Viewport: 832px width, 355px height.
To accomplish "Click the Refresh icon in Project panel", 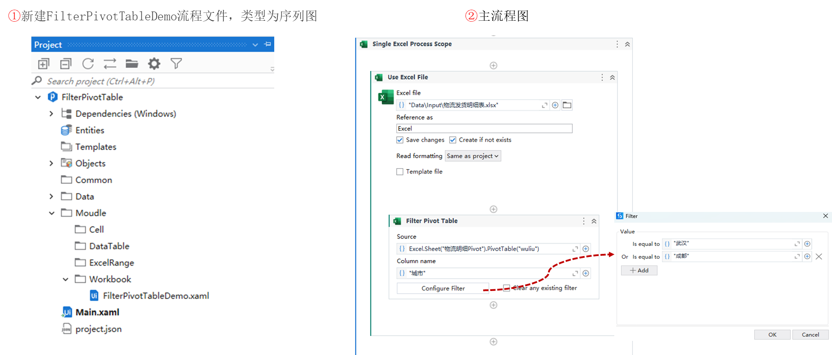I will [x=88, y=64].
